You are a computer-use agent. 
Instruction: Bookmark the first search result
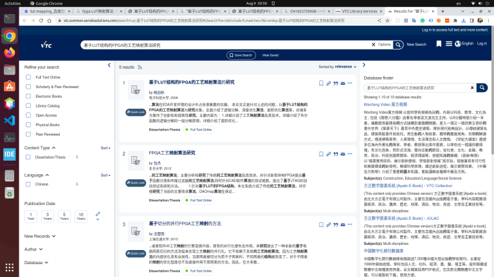coord(321,84)
